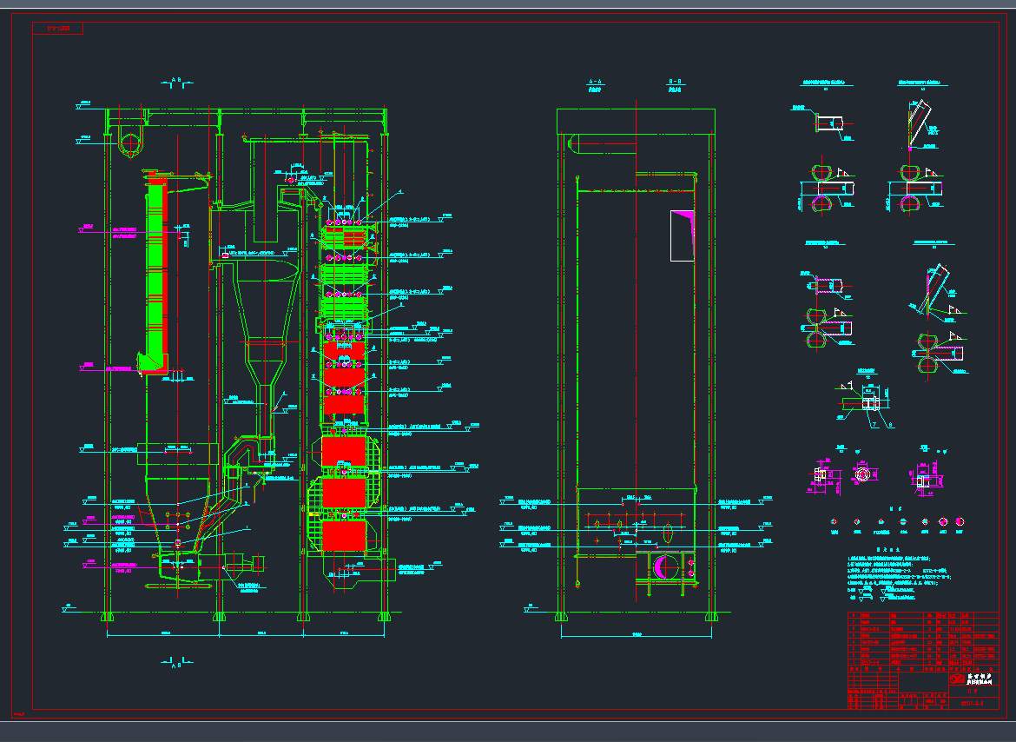This screenshot has width=1016, height=742.
Task: Select the magenta concentric-circle flange detail
Action: [x=861, y=474]
